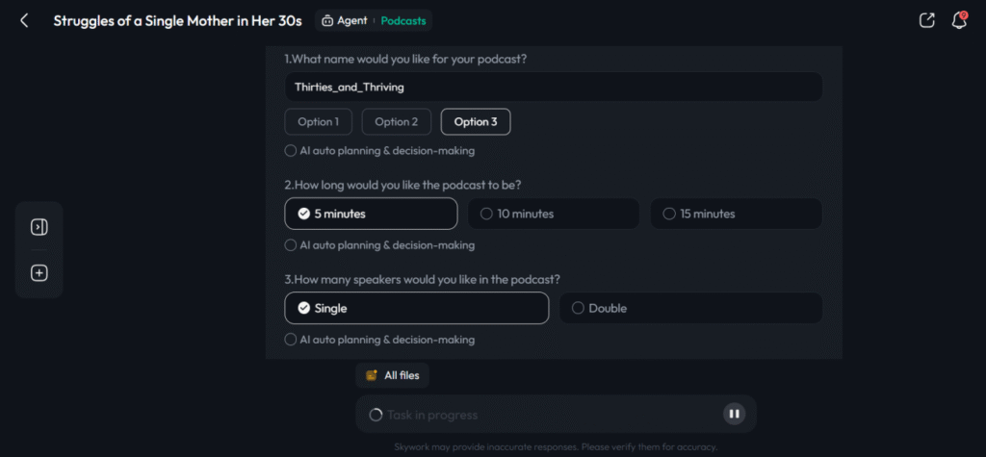Choose name Option 1
This screenshot has width=986, height=457.
click(318, 122)
